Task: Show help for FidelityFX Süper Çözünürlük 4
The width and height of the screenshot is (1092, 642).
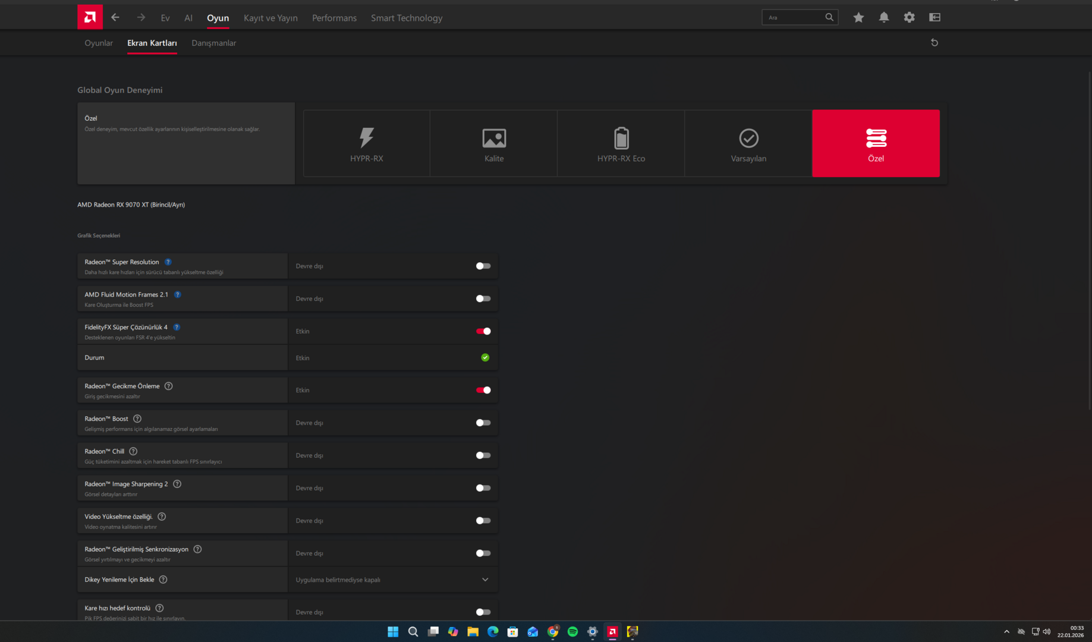Action: point(177,327)
